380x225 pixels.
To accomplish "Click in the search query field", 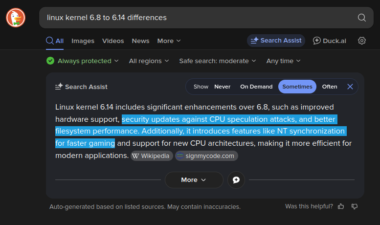I will 196,18.
